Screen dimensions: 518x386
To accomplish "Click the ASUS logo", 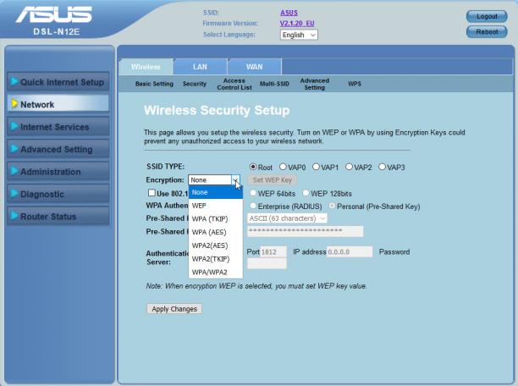I will 54,15.
